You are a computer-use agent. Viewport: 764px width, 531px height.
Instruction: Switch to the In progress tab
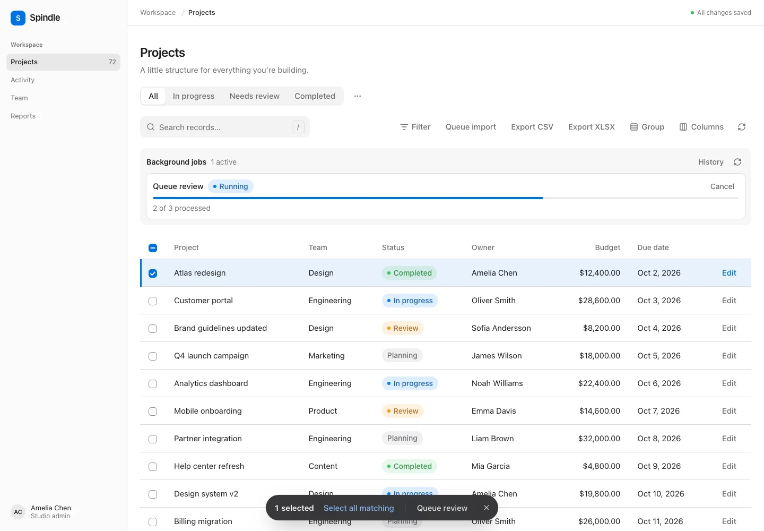coord(194,96)
